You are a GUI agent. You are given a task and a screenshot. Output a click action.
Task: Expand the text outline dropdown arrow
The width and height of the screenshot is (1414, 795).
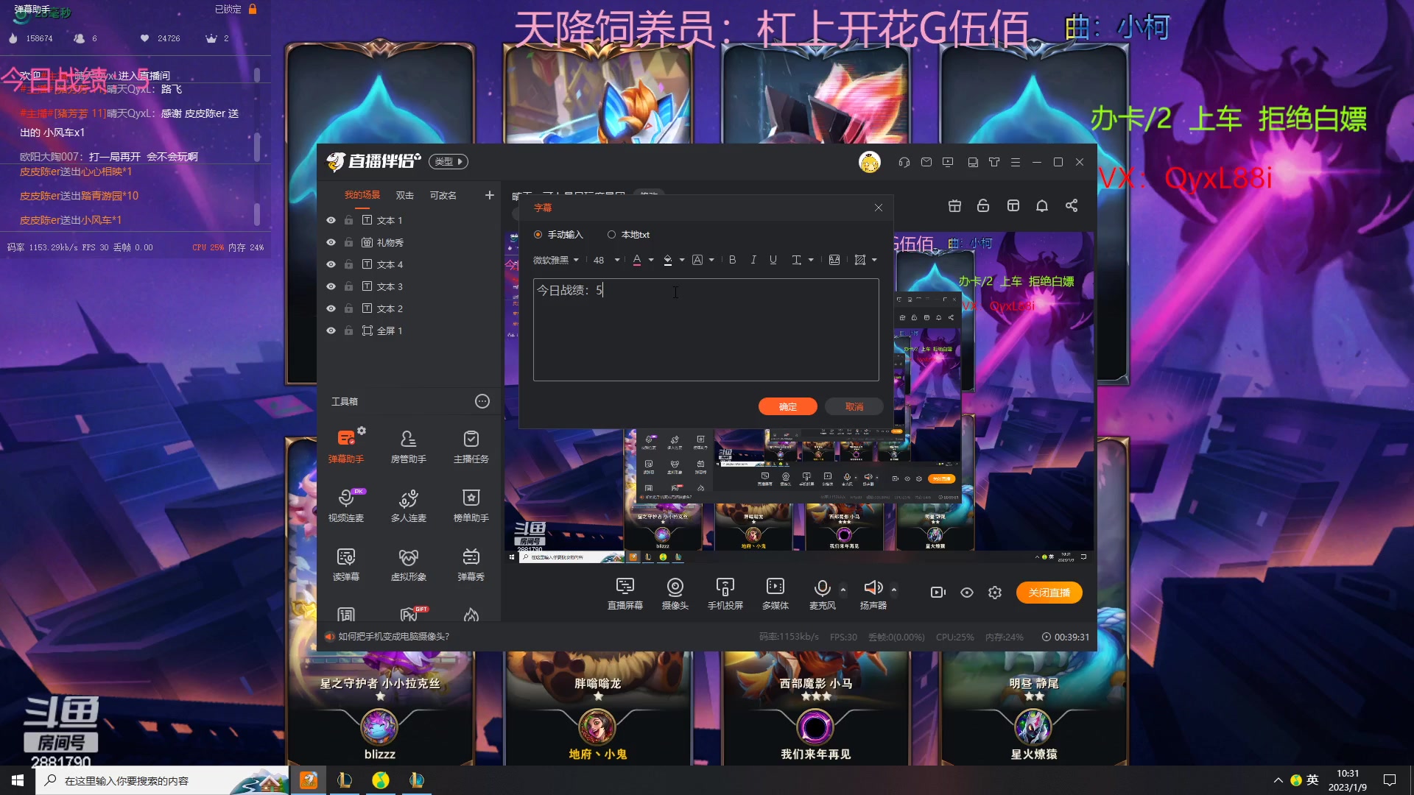pyautogui.click(x=711, y=260)
